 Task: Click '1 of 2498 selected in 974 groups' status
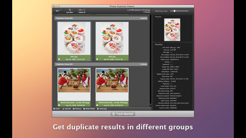(139, 10)
